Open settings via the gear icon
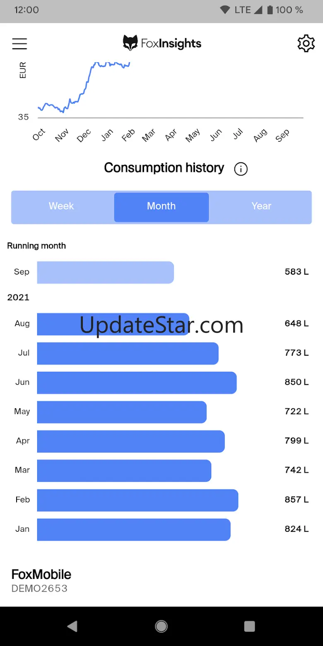 [306, 43]
